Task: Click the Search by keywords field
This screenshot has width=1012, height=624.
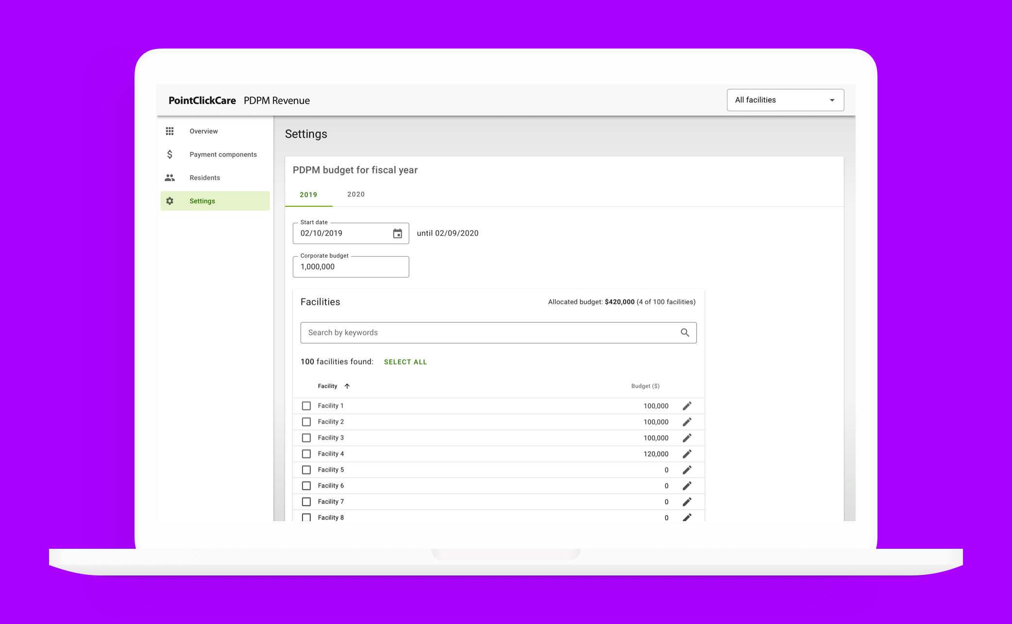Action: click(499, 332)
